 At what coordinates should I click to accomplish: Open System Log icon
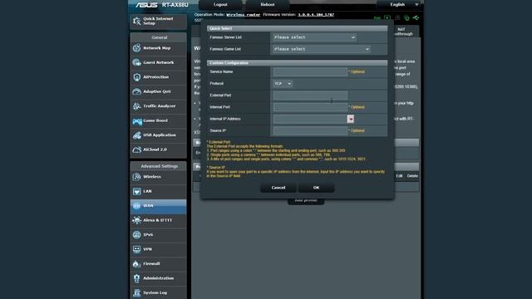[136, 292]
